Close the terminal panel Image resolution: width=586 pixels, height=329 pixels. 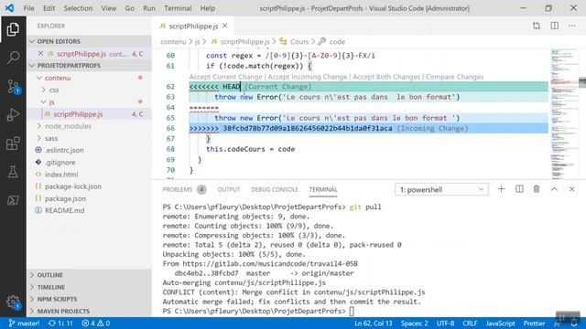coord(571,189)
